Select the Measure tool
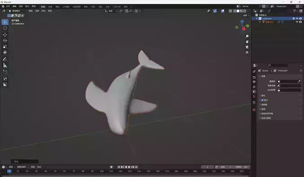Viewport: 304px width, 177px height. click(5, 65)
